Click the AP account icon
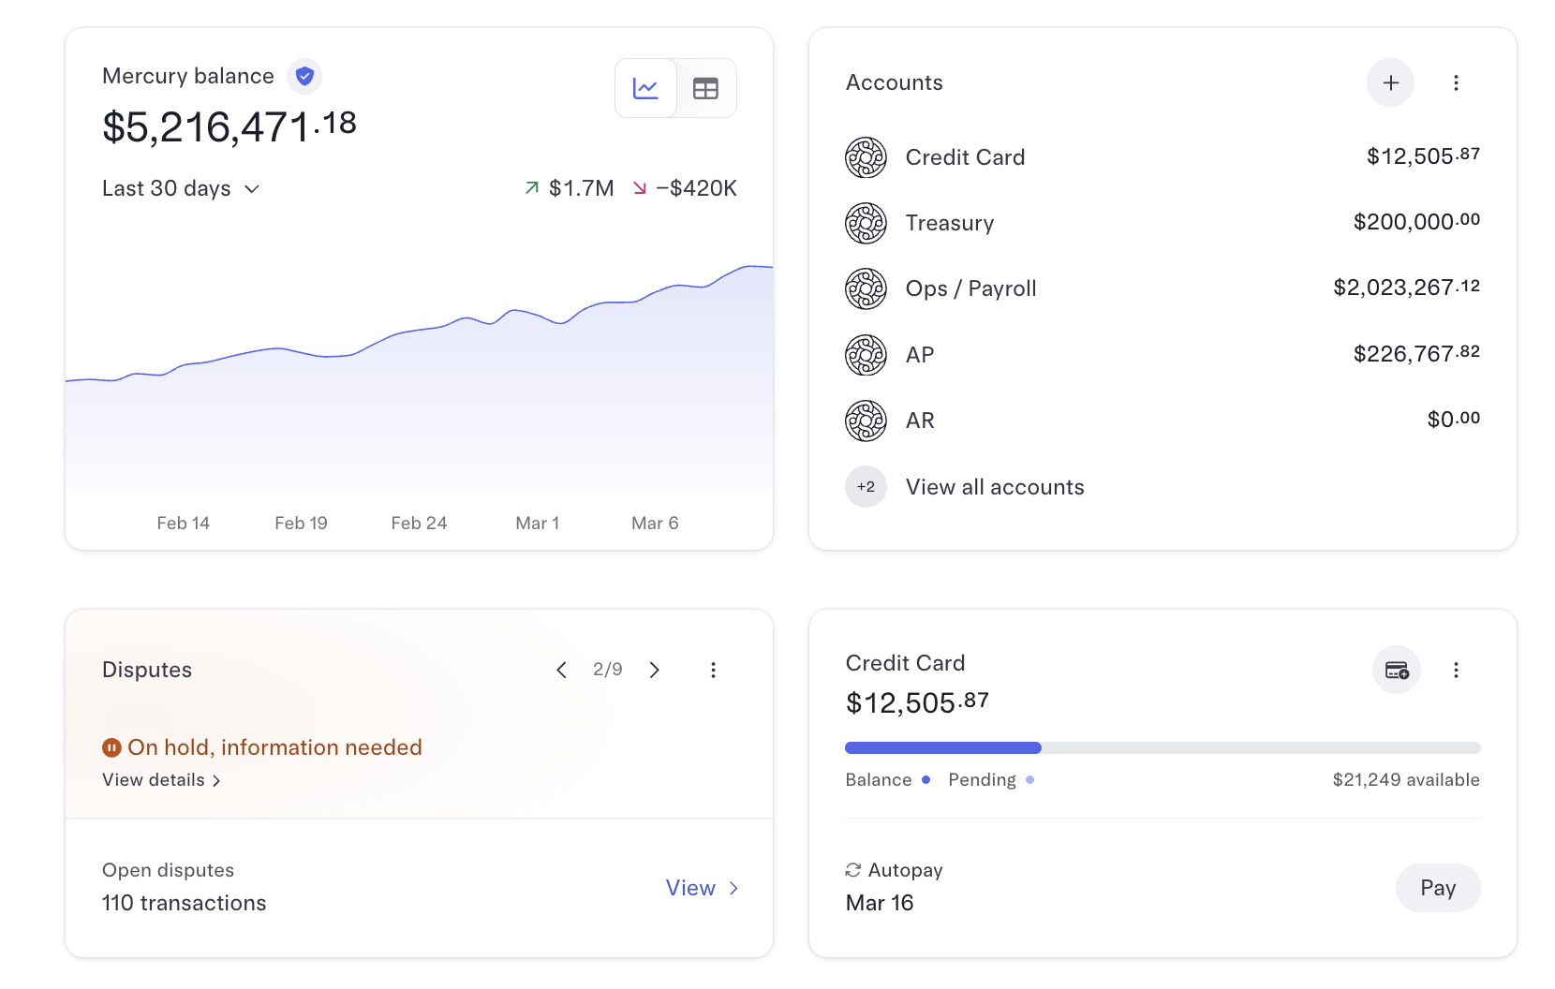Image resolution: width=1555 pixels, height=989 pixels. click(866, 355)
